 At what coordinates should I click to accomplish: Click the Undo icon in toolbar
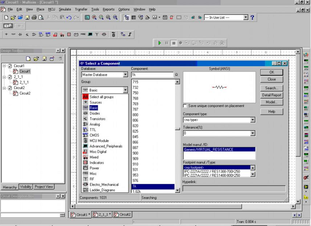(69, 18)
